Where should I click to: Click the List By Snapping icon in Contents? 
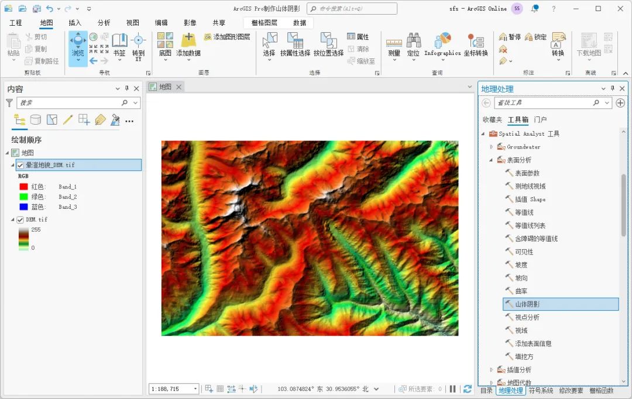click(x=84, y=120)
